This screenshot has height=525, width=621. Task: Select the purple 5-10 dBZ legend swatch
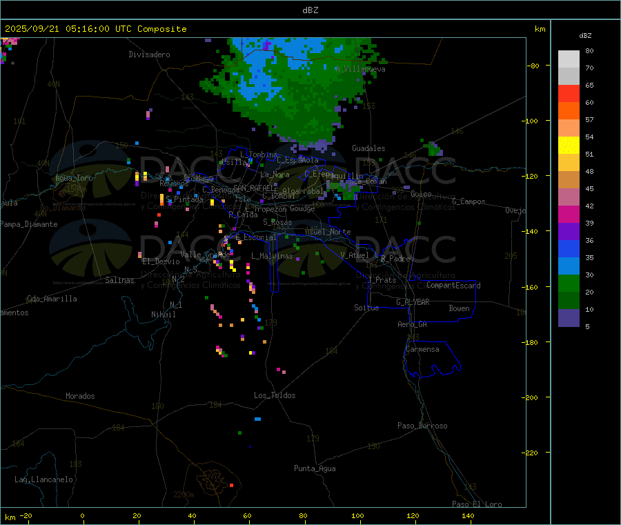(569, 318)
